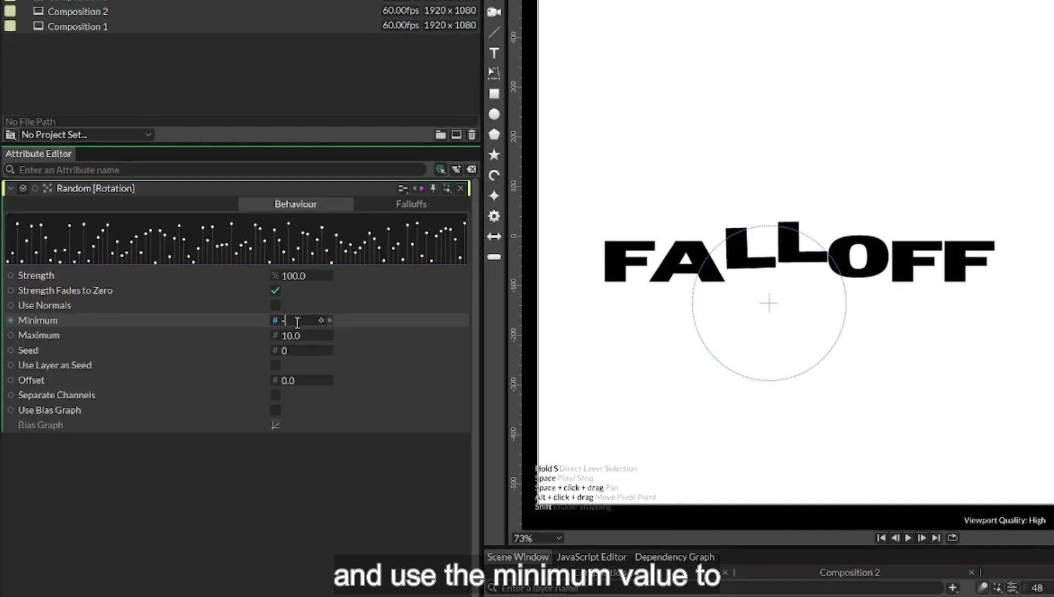Click the trash icon in assets panel
Screen dimensions: 1054x597
pyautogui.click(x=472, y=134)
